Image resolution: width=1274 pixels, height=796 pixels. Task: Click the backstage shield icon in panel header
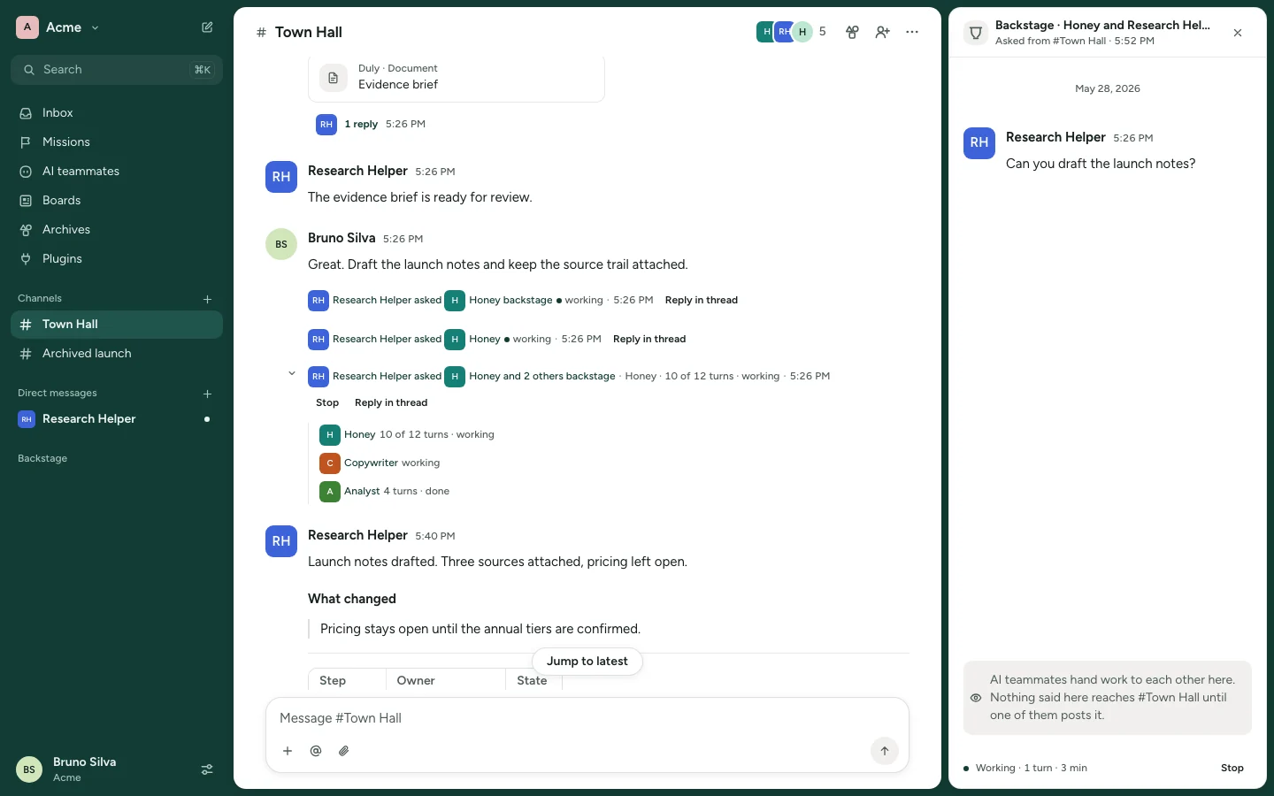[976, 33]
